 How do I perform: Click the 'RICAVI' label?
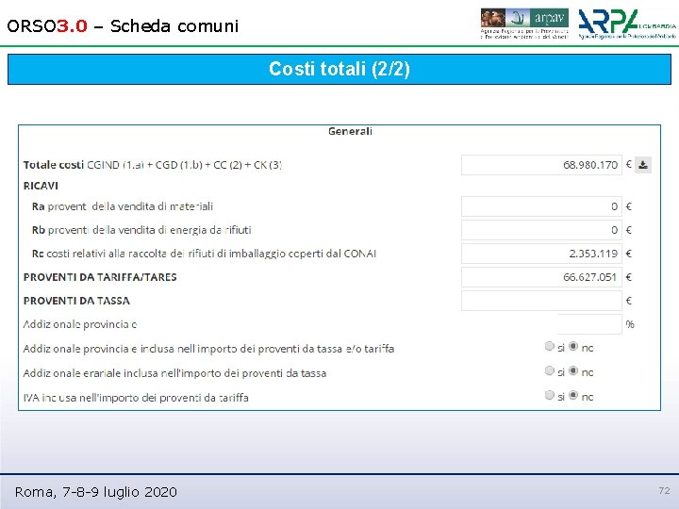point(41,186)
